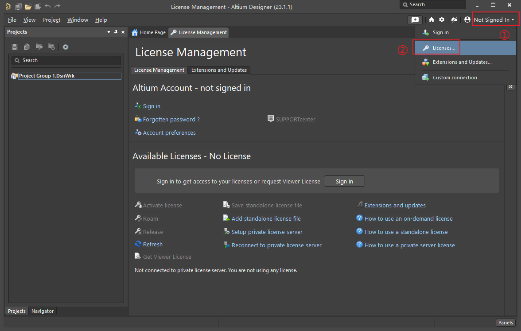Open Projects panel settings gear
Screen dimensions: 521x331
click(x=66, y=47)
